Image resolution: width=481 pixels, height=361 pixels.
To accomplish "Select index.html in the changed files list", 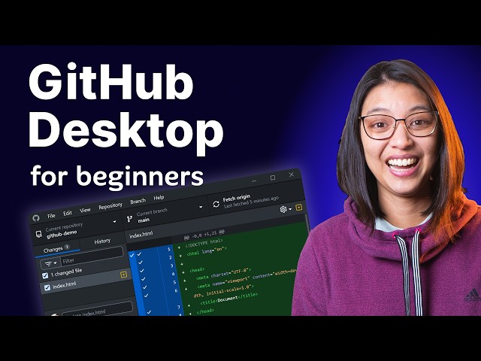I will [x=87, y=281].
